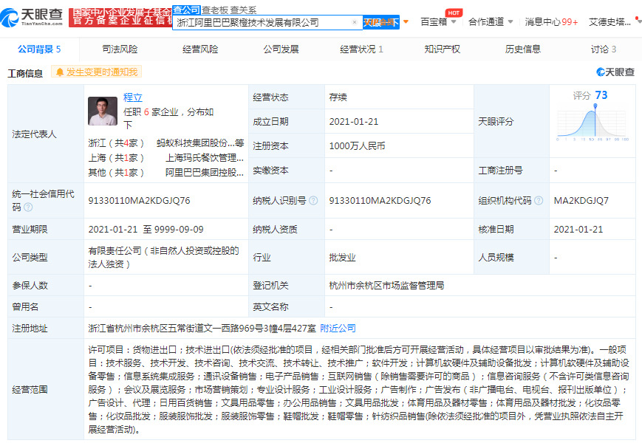Screen dimensions: 642x443
Task: Click the bell icon for change notification
Action: coord(60,72)
